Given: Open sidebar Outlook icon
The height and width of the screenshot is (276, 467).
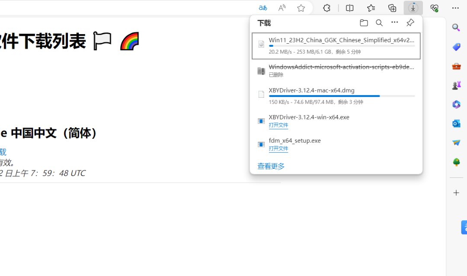Looking at the screenshot, I should pyautogui.click(x=456, y=124).
